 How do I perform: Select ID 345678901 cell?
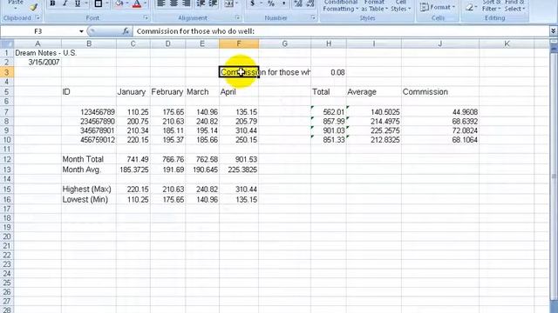[89, 130]
